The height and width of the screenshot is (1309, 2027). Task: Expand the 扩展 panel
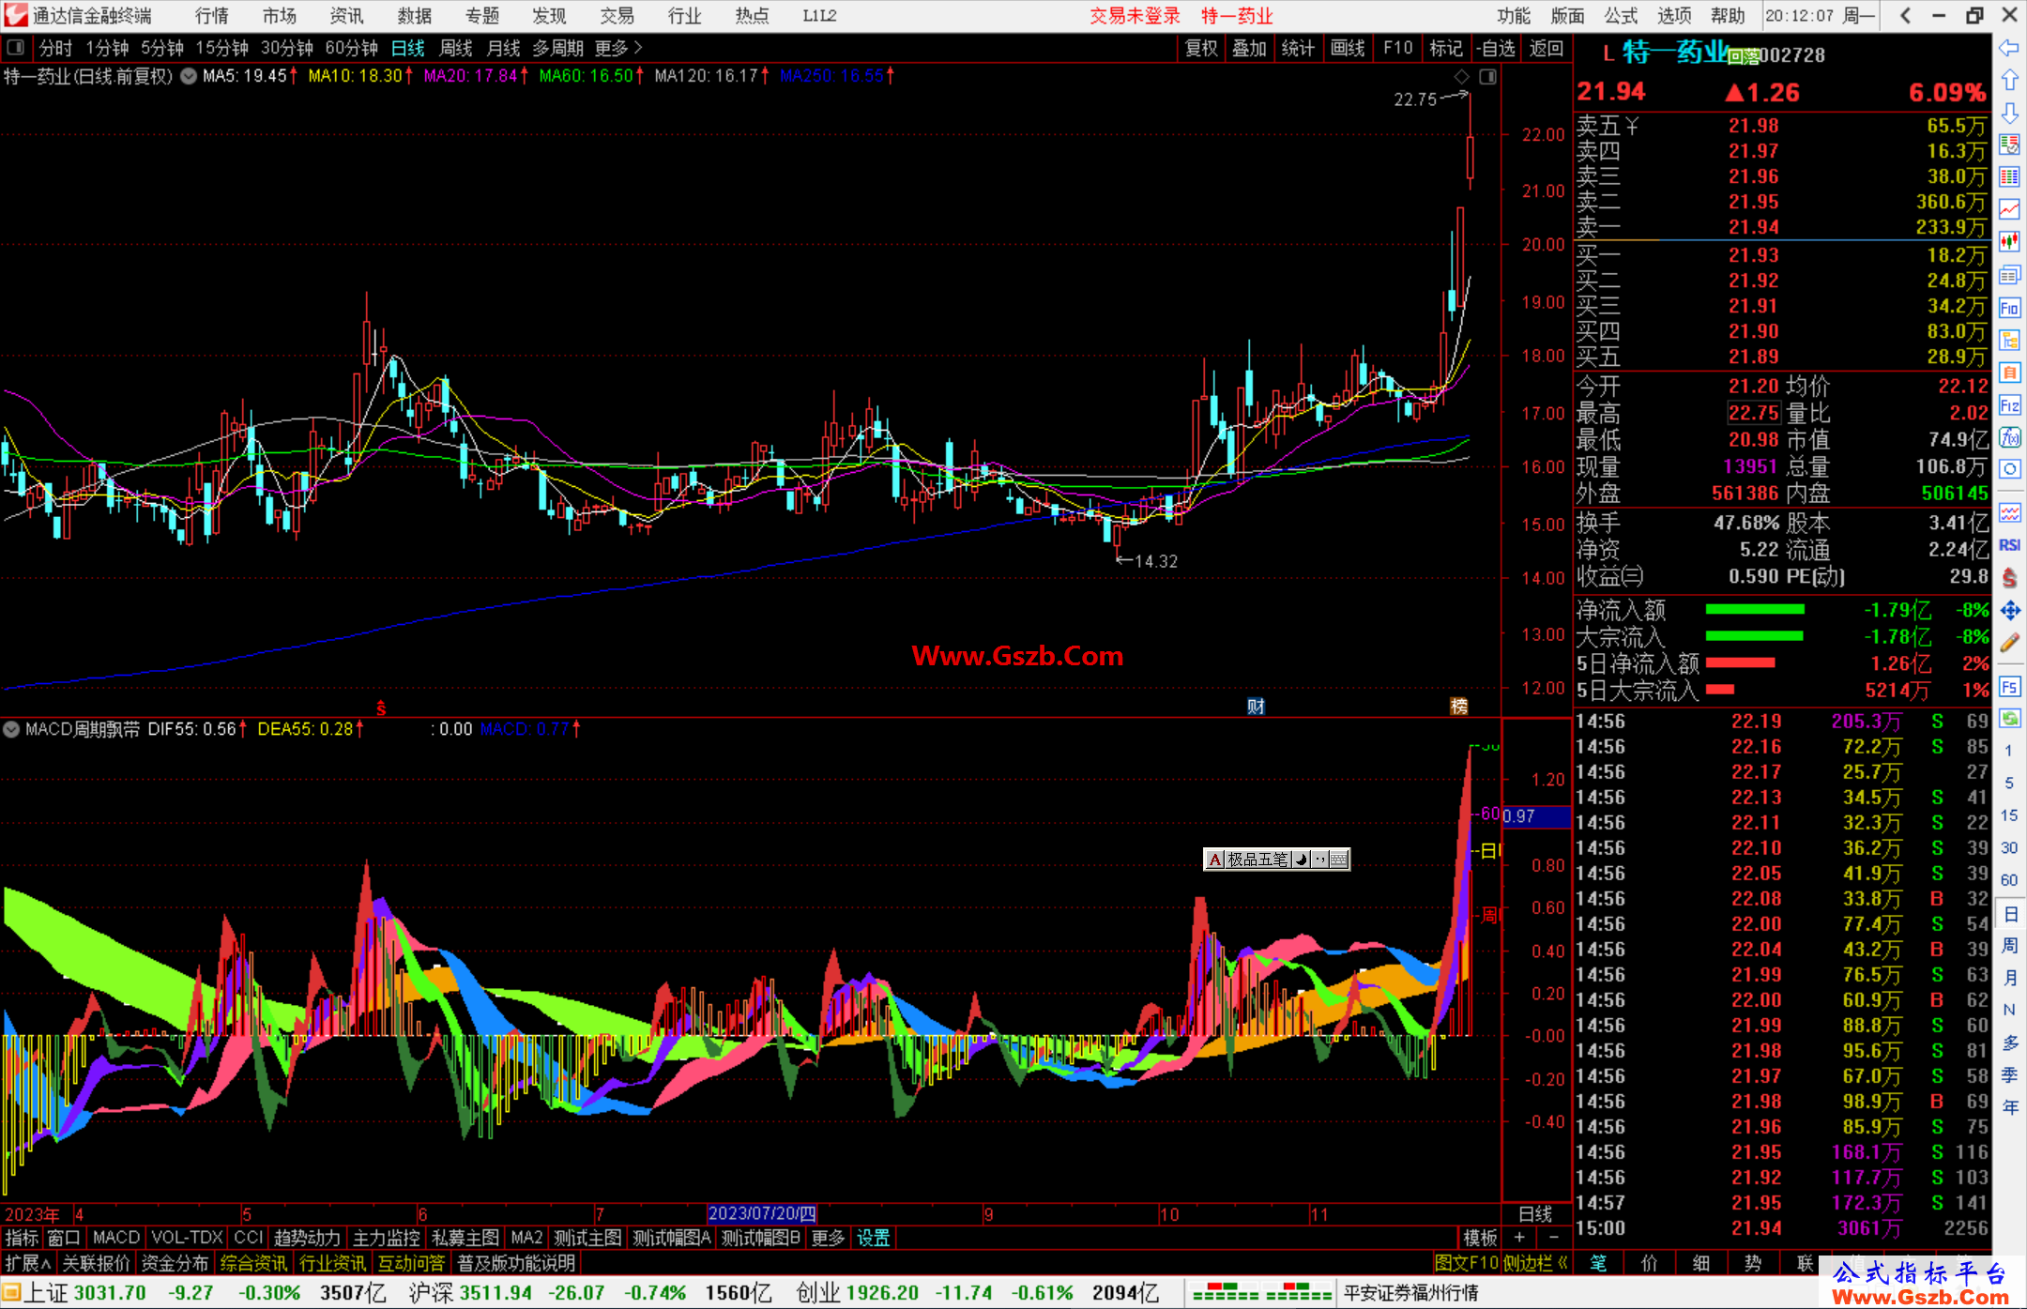(27, 1263)
